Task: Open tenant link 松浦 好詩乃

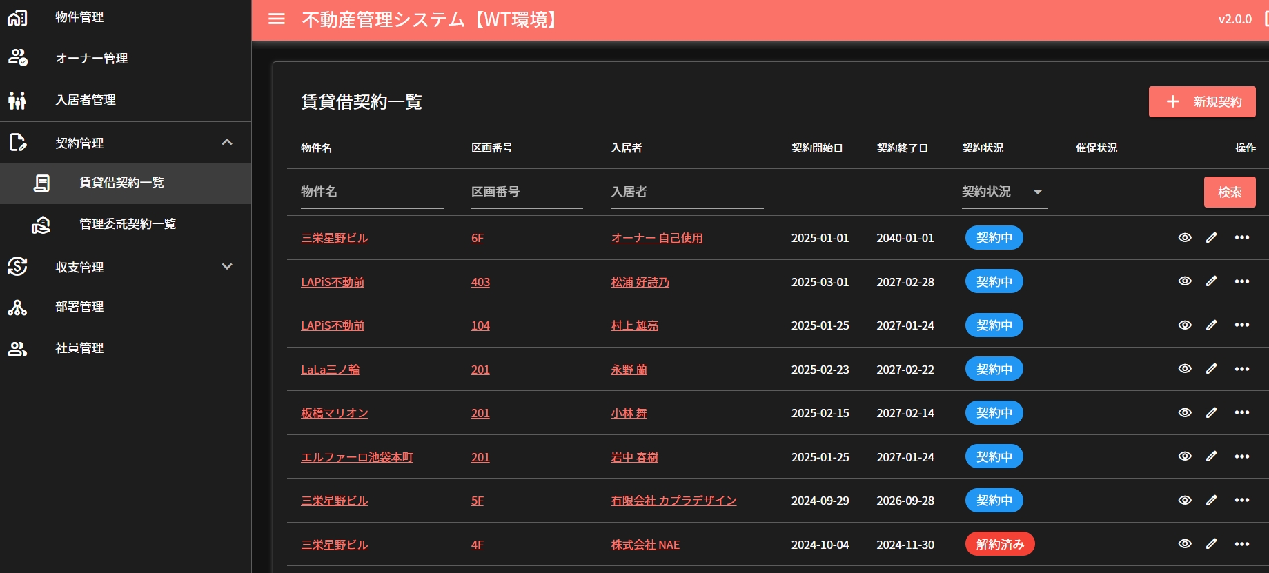Action: [x=640, y=282]
